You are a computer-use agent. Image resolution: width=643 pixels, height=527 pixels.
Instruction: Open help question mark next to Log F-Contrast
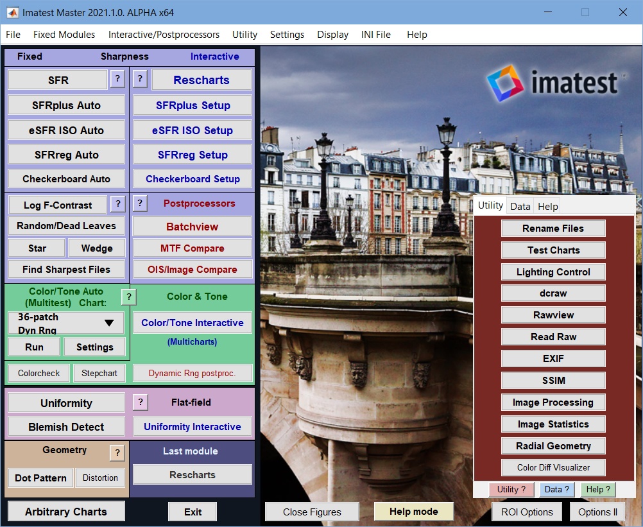pos(117,204)
